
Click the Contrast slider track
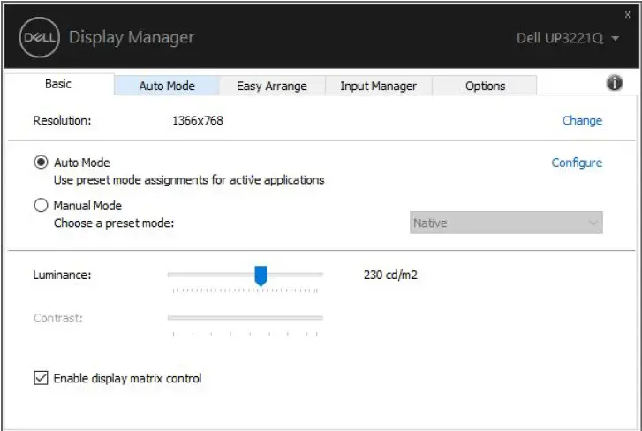(x=245, y=318)
